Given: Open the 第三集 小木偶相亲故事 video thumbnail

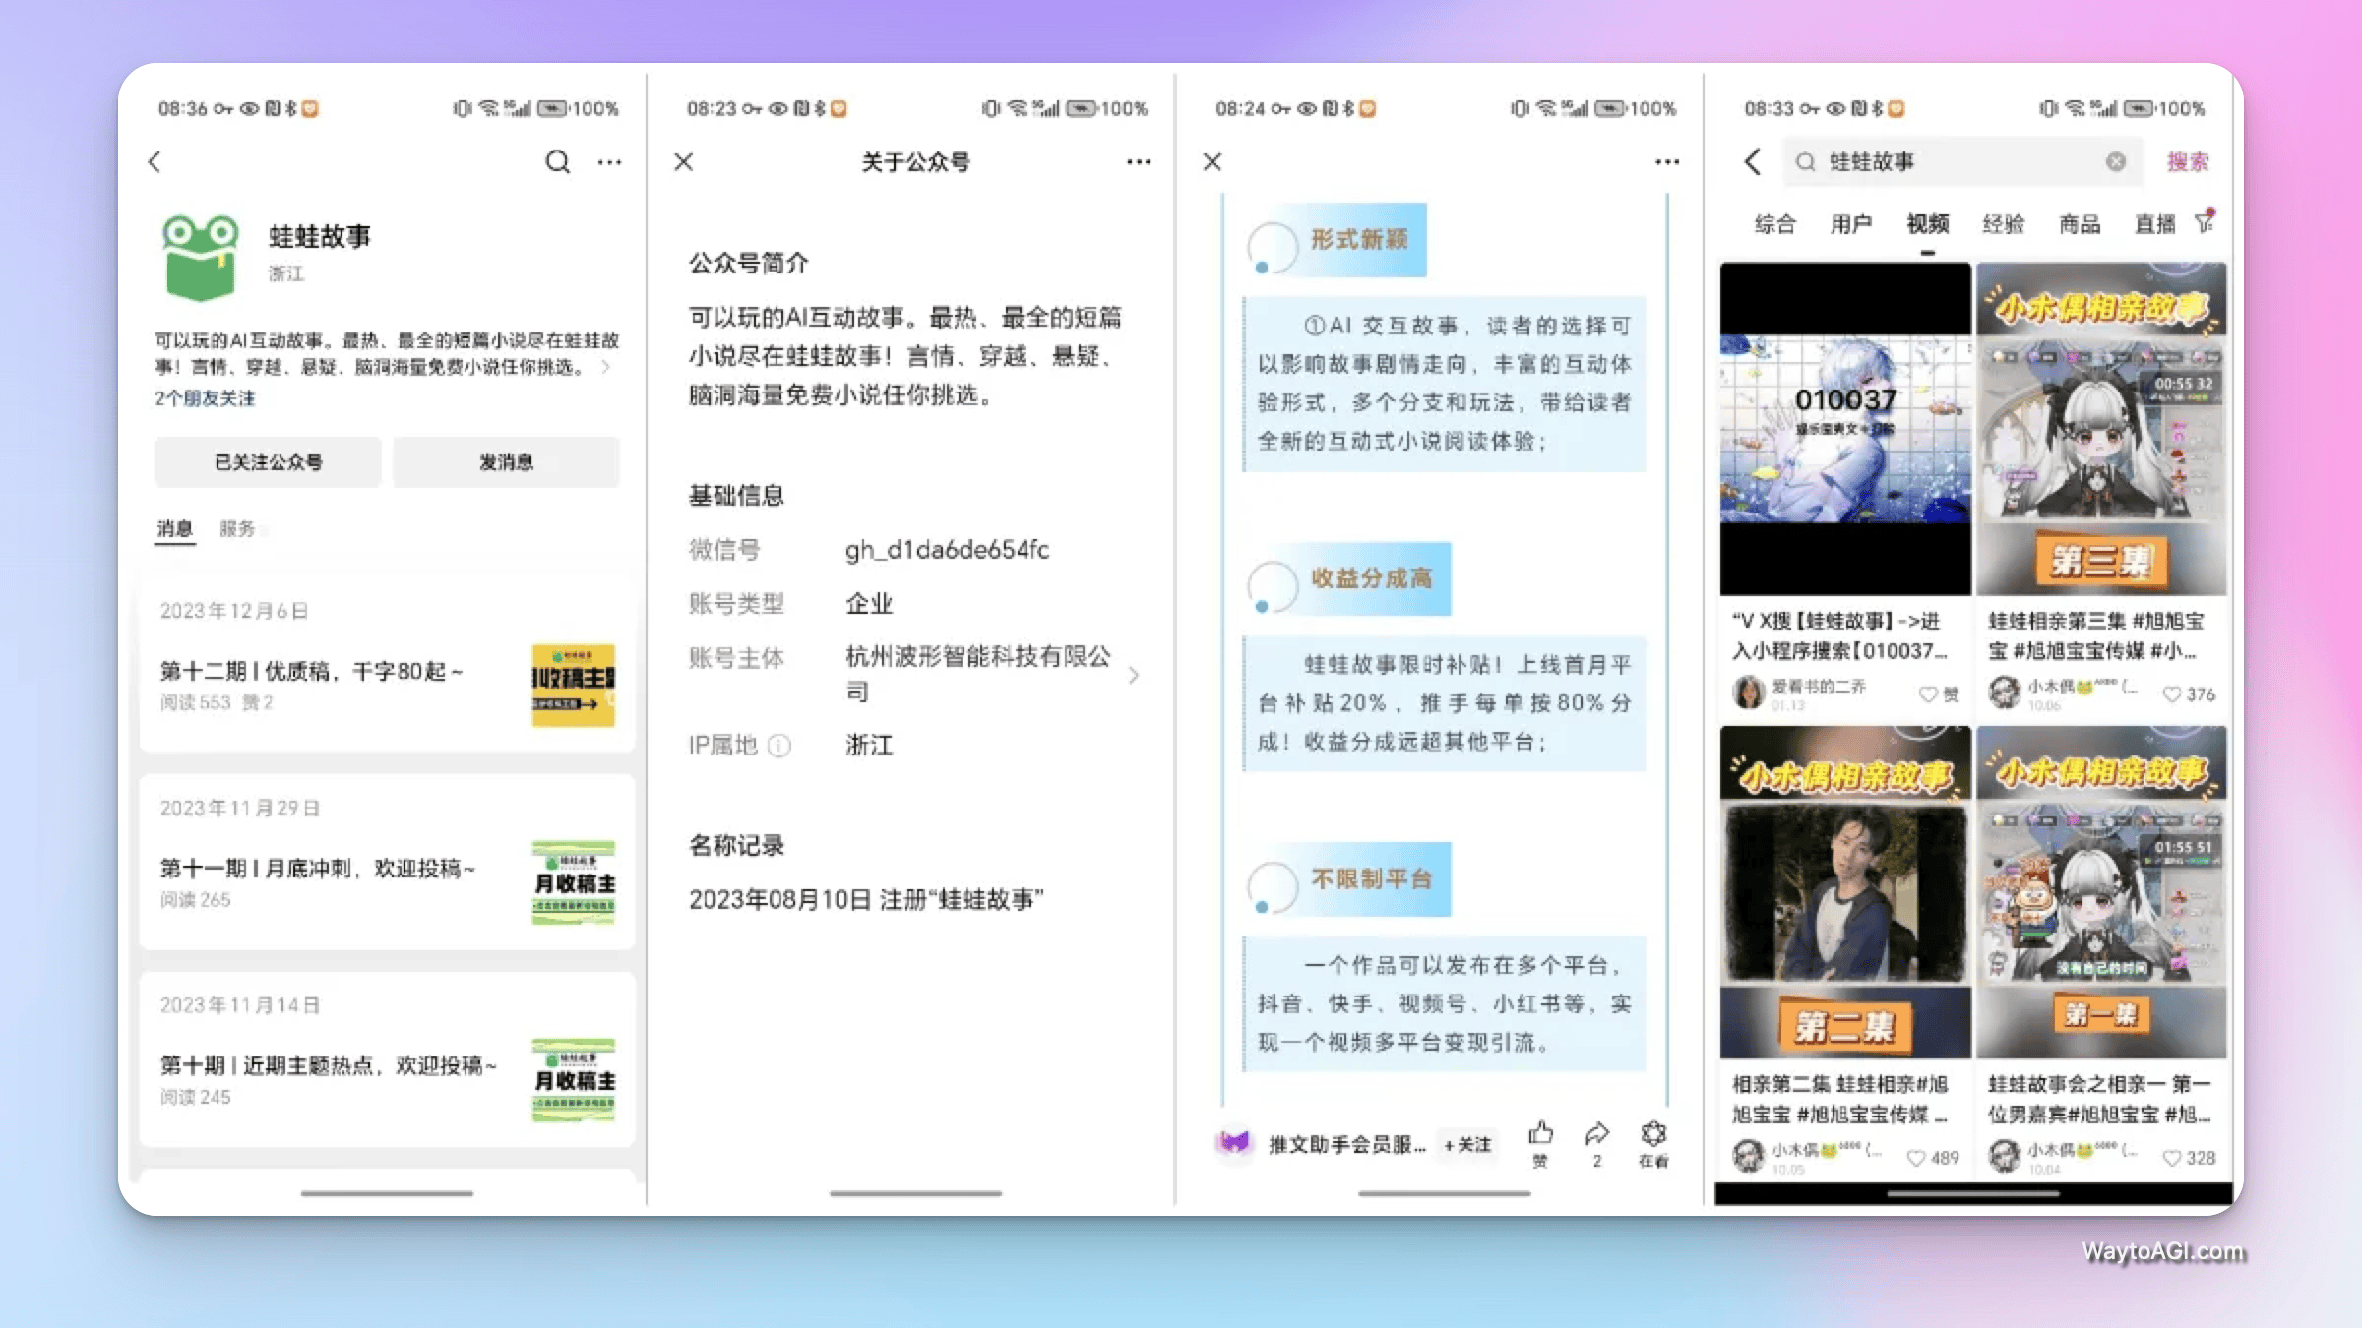Looking at the screenshot, I should tap(2101, 428).
